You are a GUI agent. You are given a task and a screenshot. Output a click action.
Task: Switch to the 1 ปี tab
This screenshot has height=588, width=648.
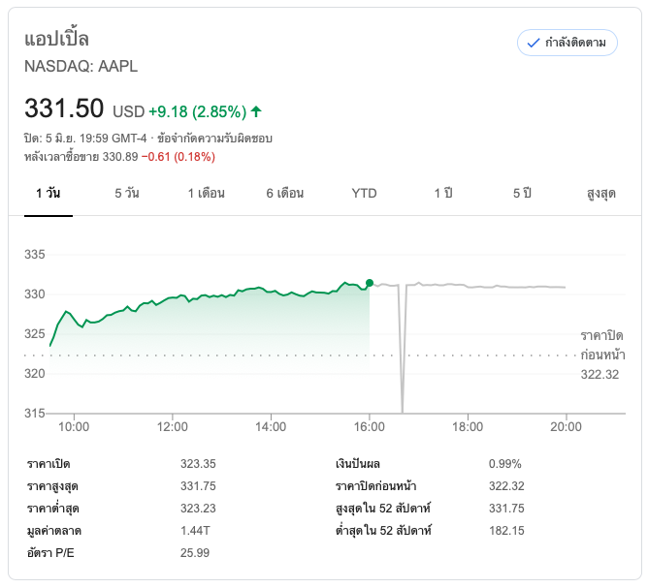[x=443, y=193]
